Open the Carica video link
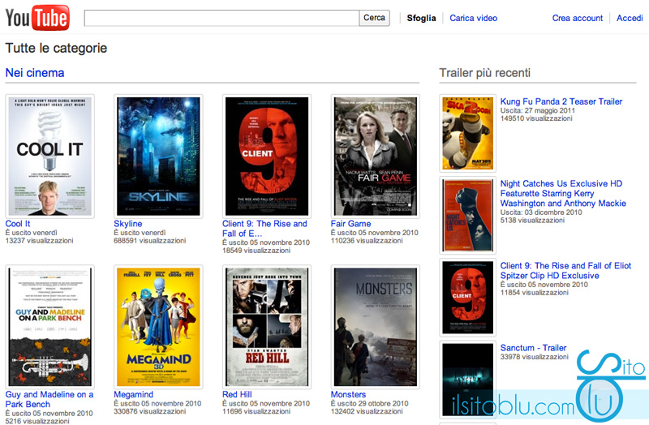Viewport: 649px width, 425px height. [x=474, y=18]
